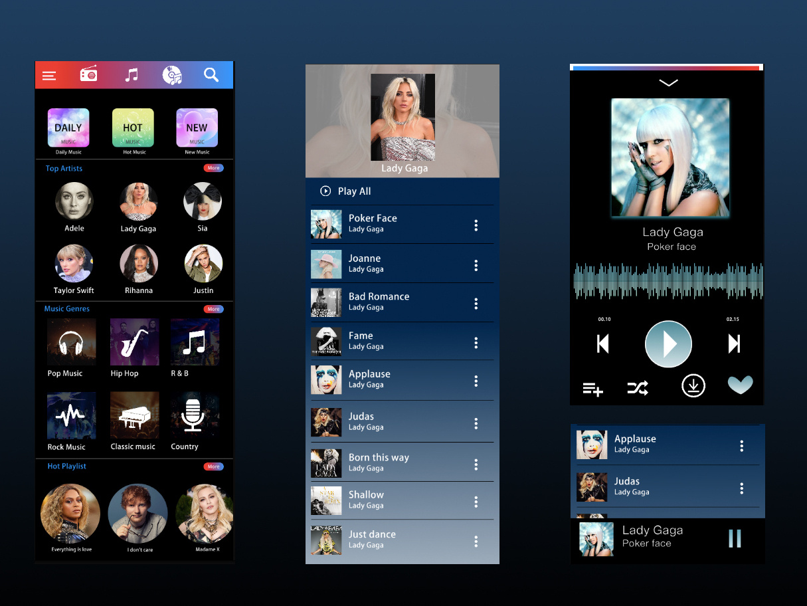The image size is (807, 606).
Task: Pause playback in the mini player
Action: coord(734,539)
